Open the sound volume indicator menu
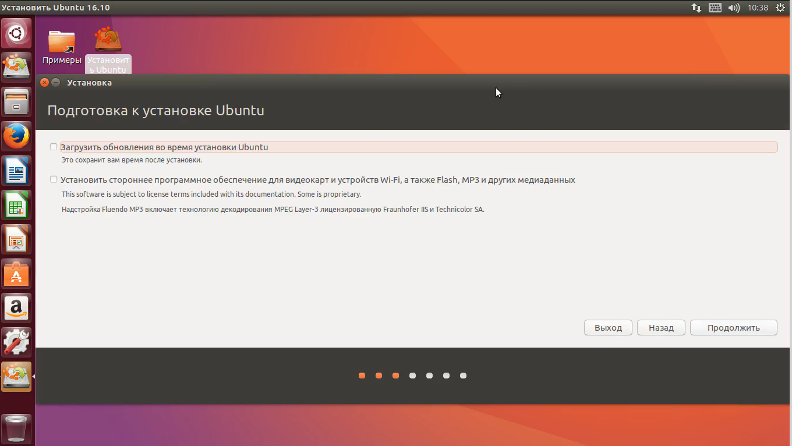Viewport: 792px width, 446px height. [x=734, y=8]
